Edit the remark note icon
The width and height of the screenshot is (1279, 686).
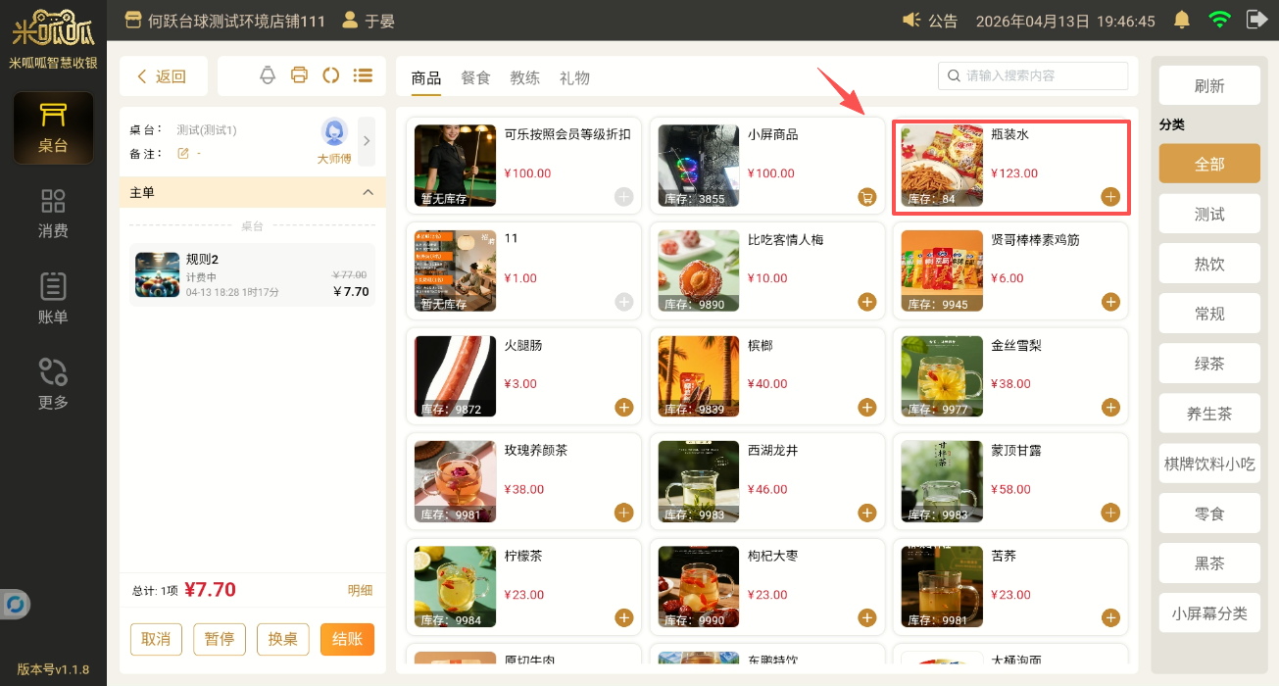pos(182,154)
